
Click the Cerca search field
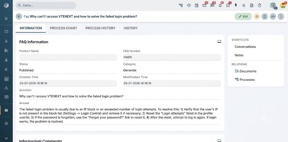46,5
